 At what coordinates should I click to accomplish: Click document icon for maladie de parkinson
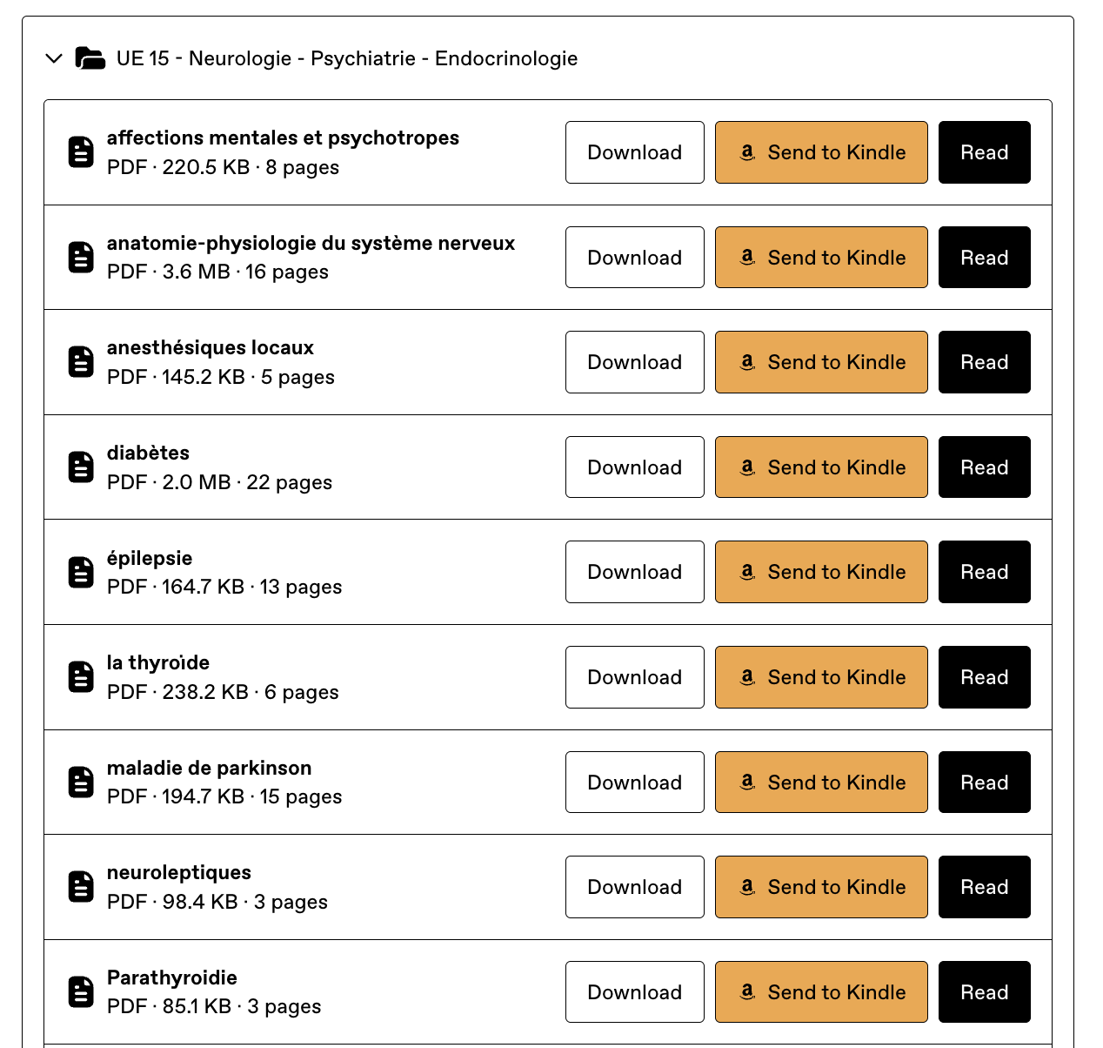pos(81,783)
